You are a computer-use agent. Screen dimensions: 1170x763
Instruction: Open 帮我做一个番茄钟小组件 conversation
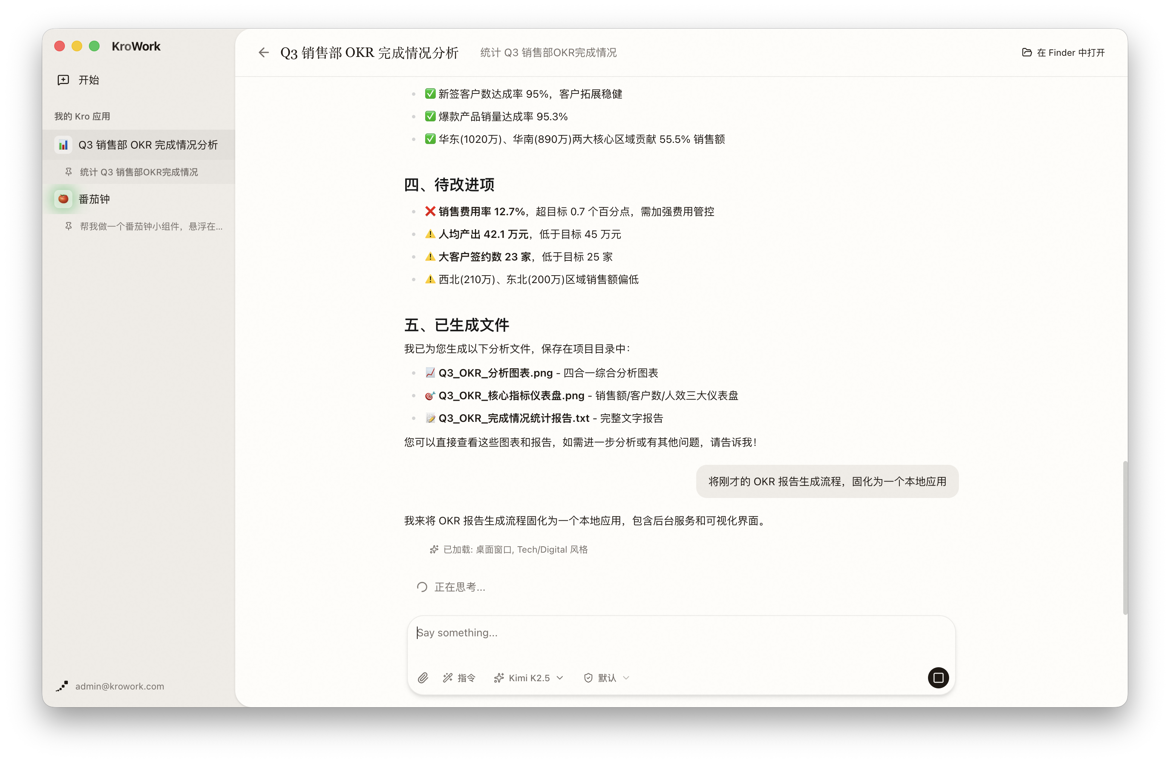[x=139, y=226]
